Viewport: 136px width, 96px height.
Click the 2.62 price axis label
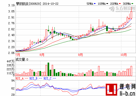pyautogui.click(x=11, y=29)
